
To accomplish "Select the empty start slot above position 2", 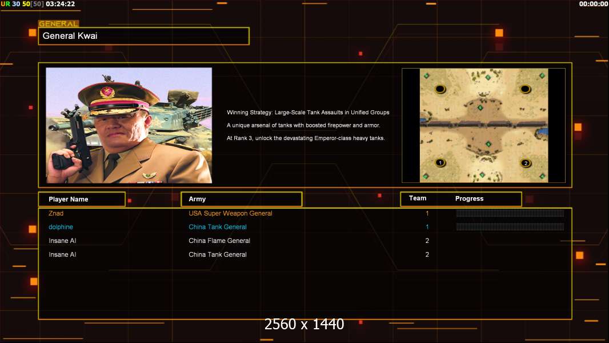I will pos(525,89).
